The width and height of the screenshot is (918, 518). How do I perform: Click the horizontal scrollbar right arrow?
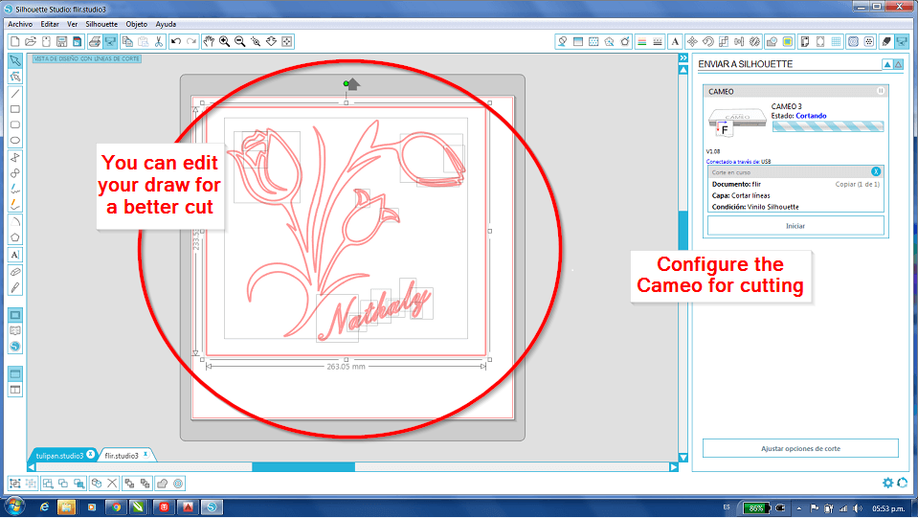674,467
